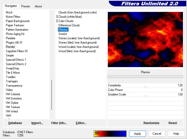Select the Tile & Mirror category
Viewport: 187px width, 139px height.
[13, 73]
